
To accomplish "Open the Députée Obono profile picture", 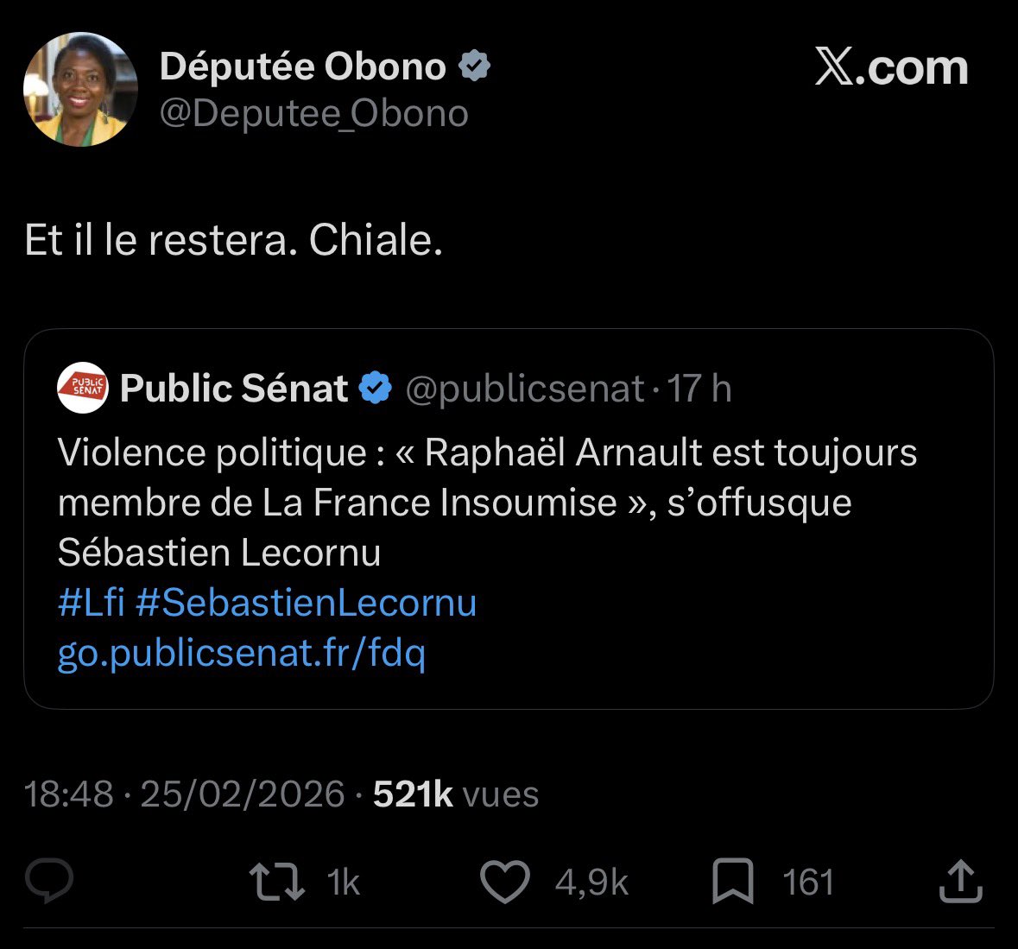I will click(x=79, y=89).
